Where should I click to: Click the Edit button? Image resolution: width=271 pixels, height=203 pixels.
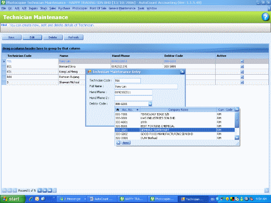[x=32, y=37]
